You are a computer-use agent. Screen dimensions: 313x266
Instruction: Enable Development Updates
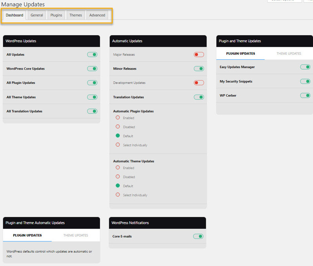pyautogui.click(x=198, y=83)
